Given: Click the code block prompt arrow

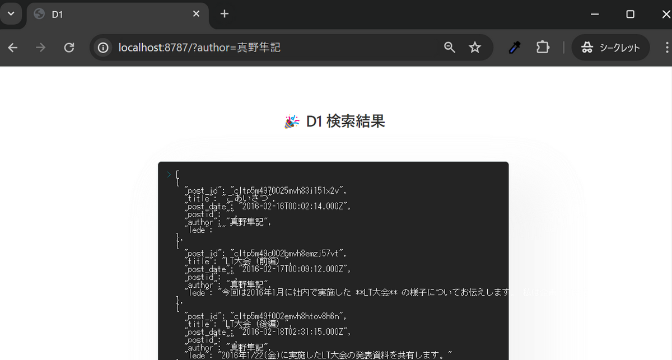Looking at the screenshot, I should coord(169,175).
